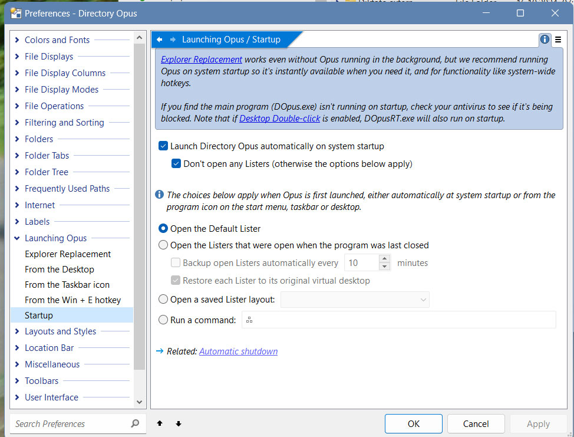This screenshot has width=574, height=437.
Task: Expand the Layouts and Styles category
Action: (17, 331)
